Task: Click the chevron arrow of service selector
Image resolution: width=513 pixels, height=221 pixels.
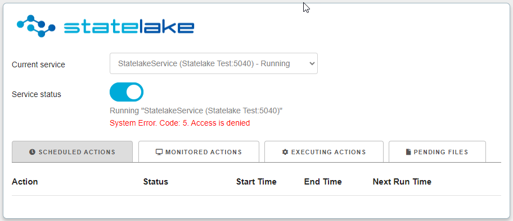Action: coord(312,63)
